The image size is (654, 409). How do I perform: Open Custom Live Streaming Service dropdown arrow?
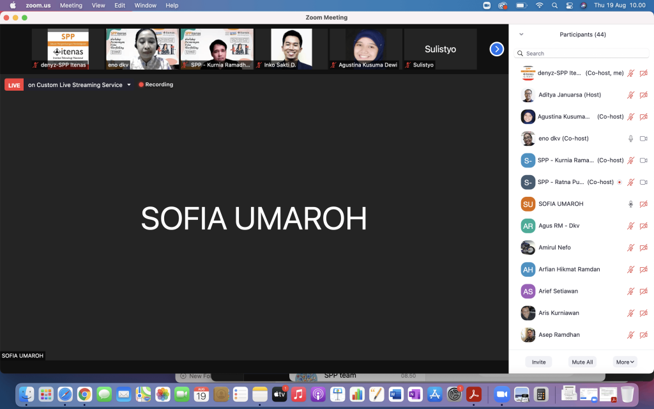pos(129,85)
